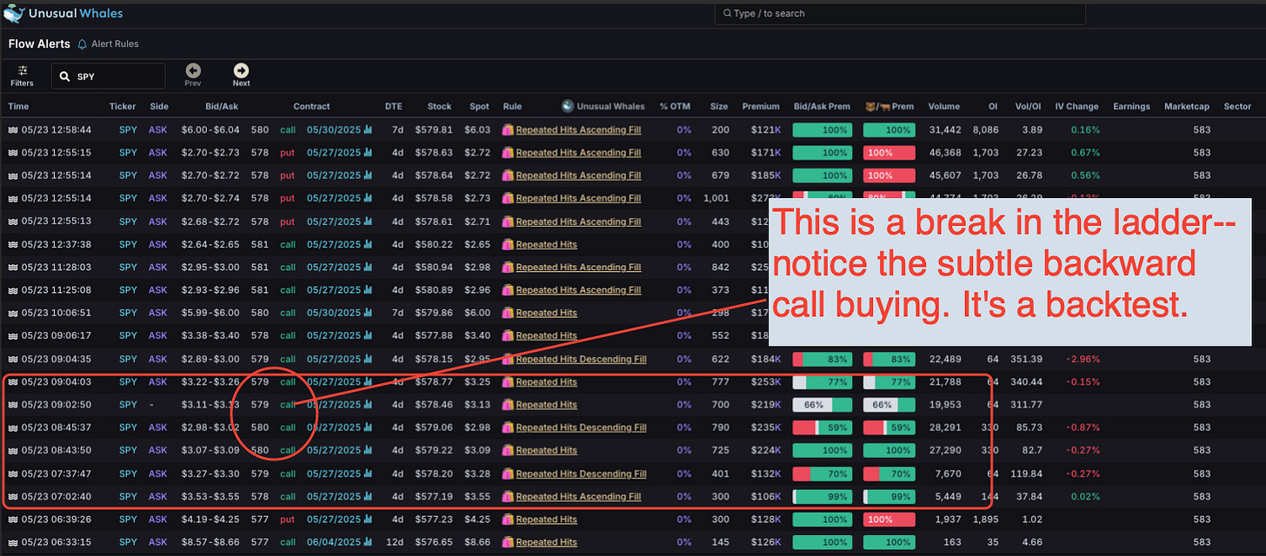This screenshot has width=1266, height=556.
Task: Click bag icon in 07:37:47 rule cell
Action: click(509, 473)
